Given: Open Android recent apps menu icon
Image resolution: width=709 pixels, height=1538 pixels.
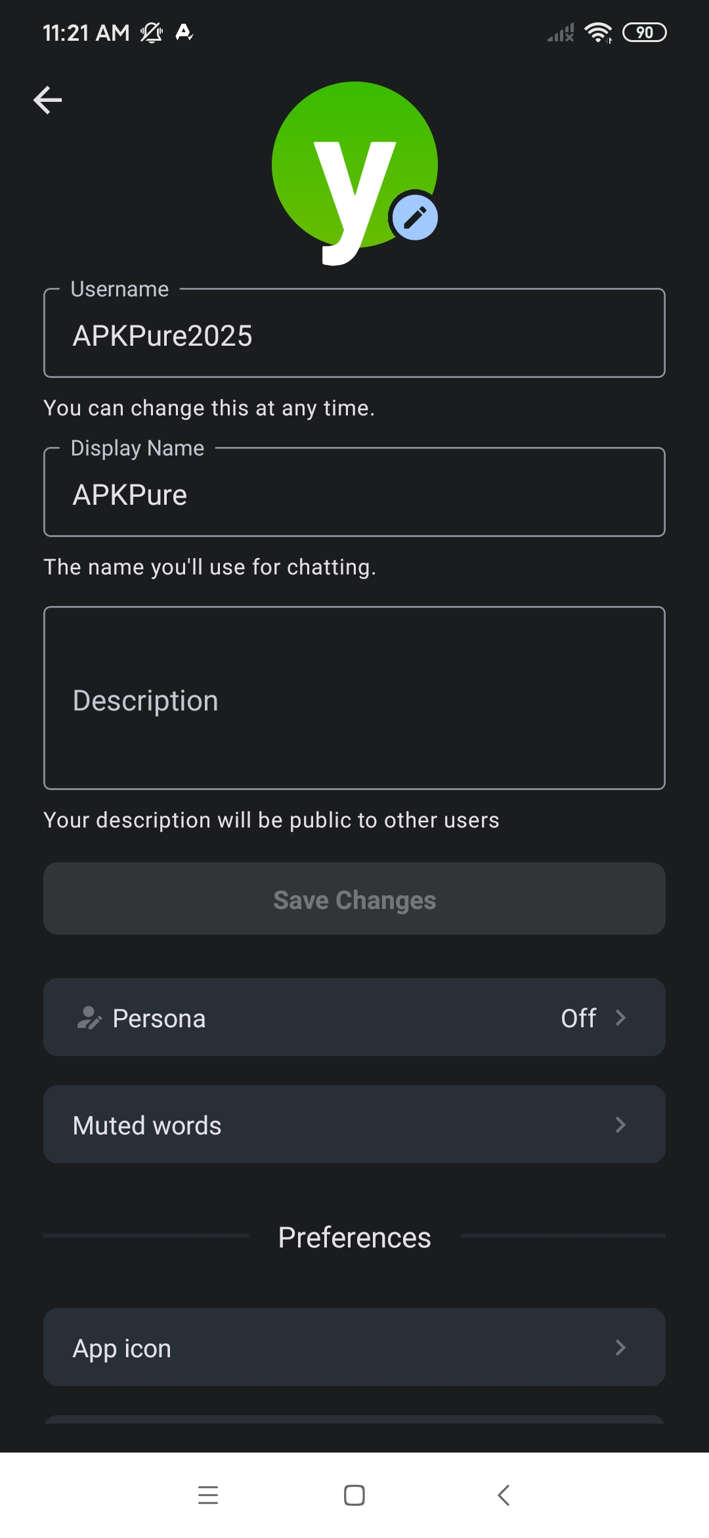Looking at the screenshot, I should click(208, 1495).
